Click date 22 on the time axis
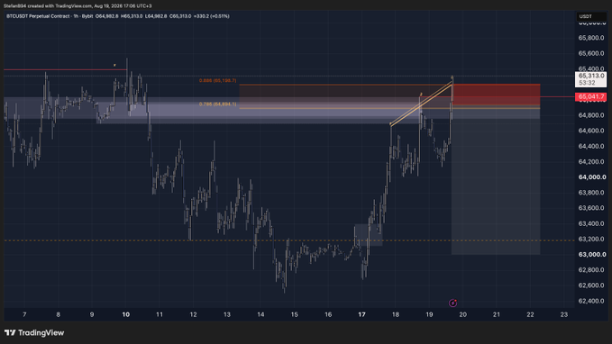 530,314
